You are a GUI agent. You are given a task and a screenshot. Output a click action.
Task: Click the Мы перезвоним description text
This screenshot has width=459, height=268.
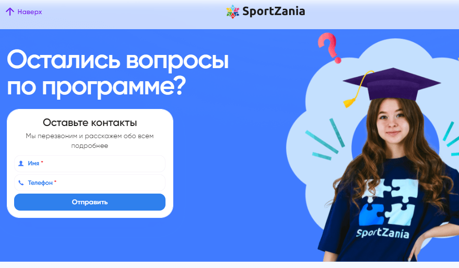pyautogui.click(x=90, y=141)
